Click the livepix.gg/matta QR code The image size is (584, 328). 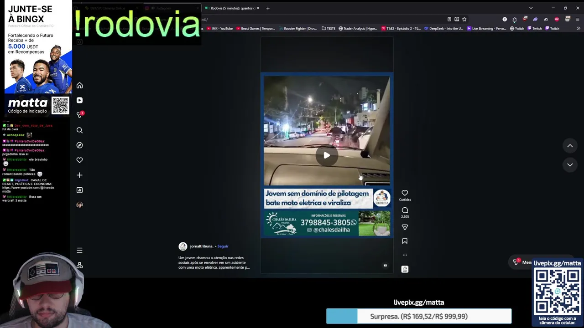click(558, 292)
